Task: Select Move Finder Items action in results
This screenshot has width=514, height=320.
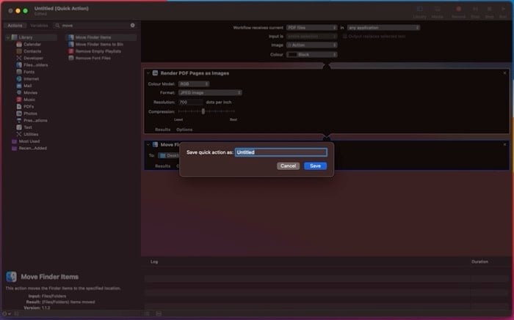Action: 101,37
